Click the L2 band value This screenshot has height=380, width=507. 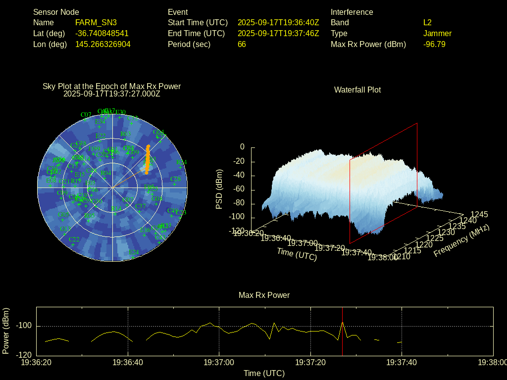pos(427,23)
